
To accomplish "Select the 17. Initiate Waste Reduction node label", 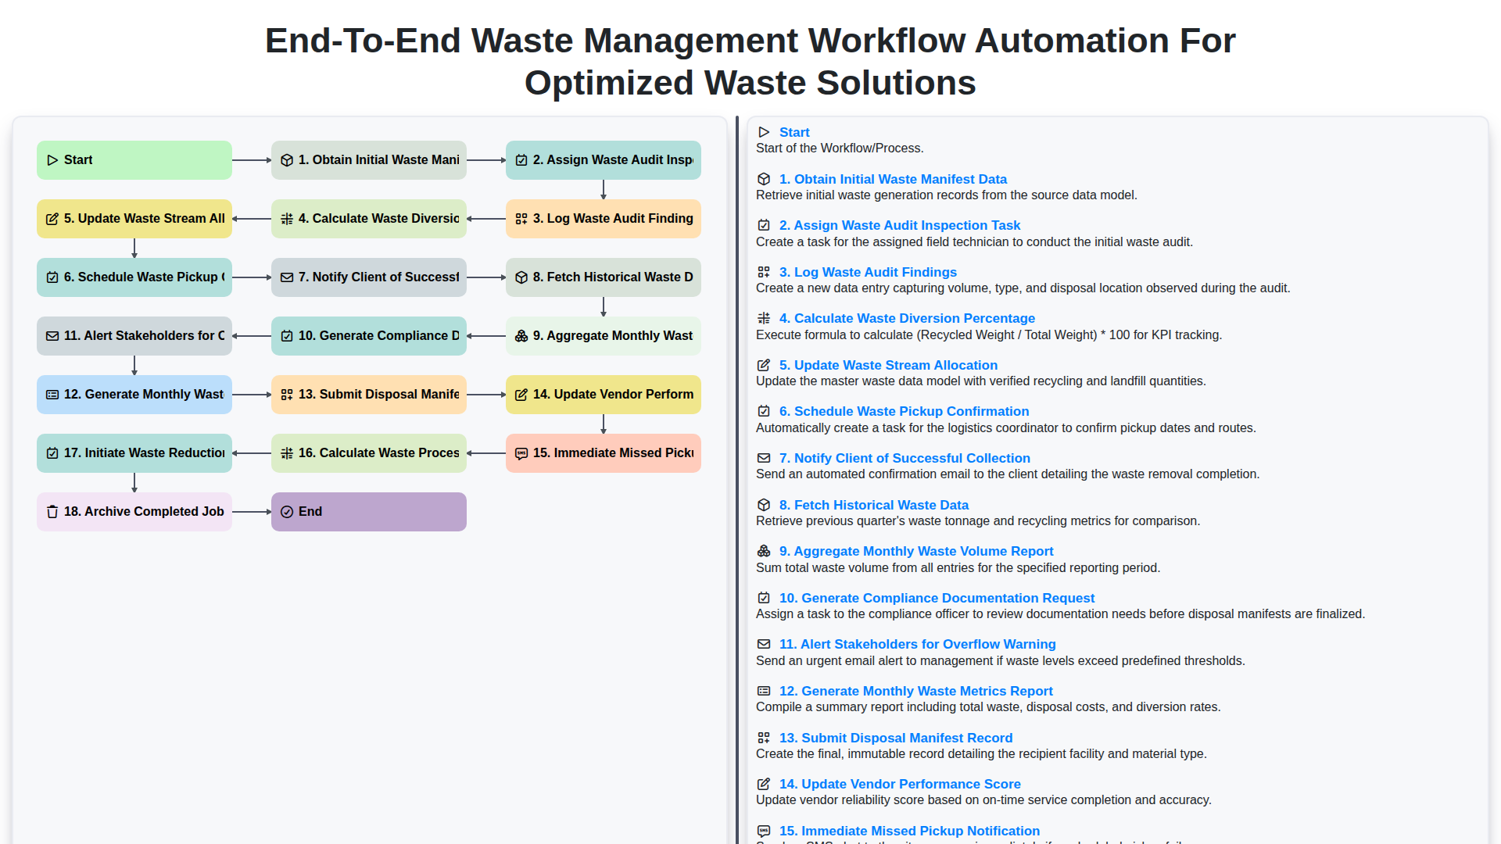I will point(144,453).
